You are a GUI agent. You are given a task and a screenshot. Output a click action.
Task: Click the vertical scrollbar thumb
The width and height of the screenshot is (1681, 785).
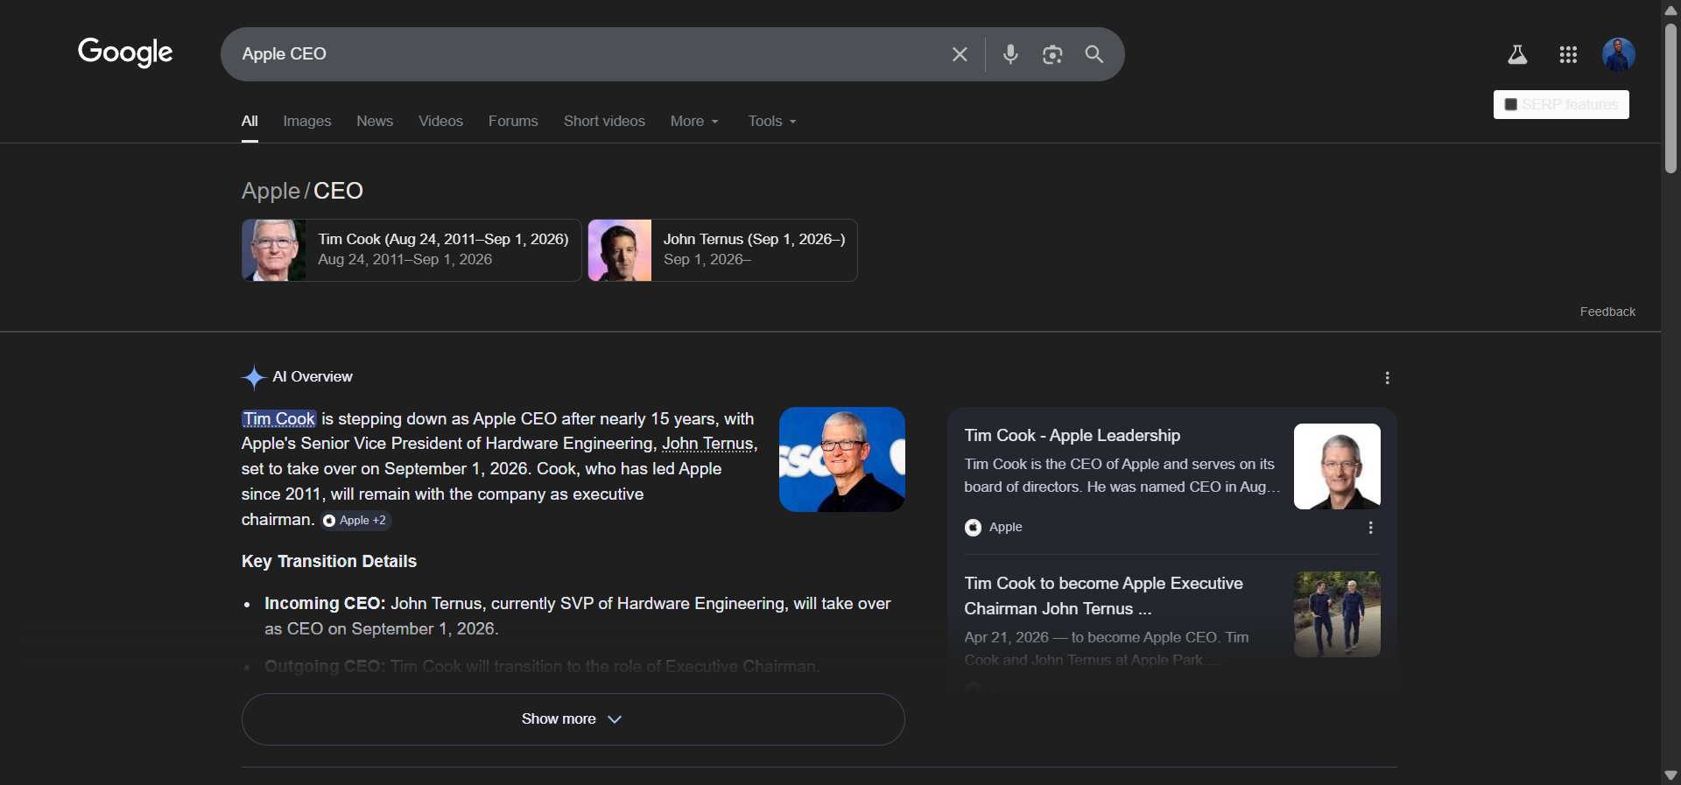tap(1670, 98)
